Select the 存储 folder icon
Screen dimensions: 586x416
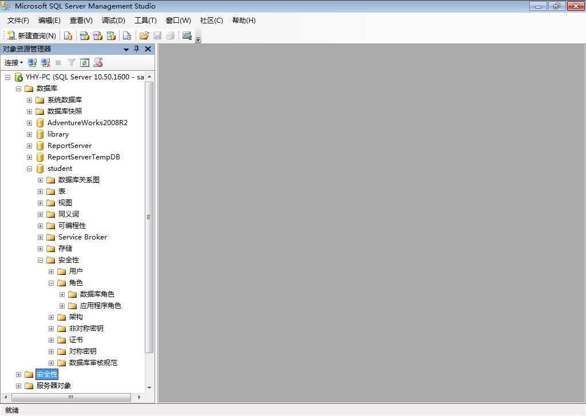point(51,249)
